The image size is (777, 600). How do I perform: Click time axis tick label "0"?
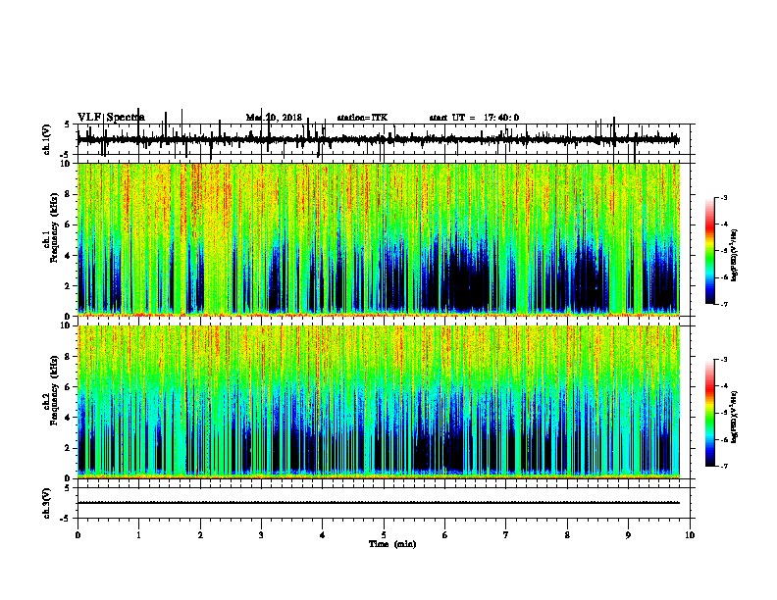78,535
